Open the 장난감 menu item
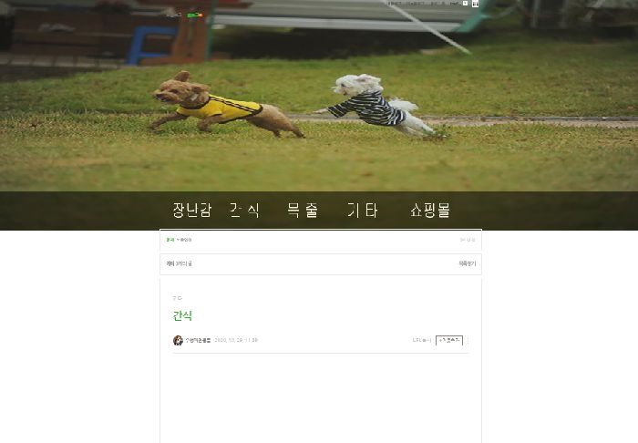The image size is (638, 443). [192, 211]
